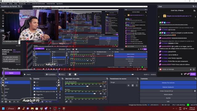Mute Audio del escritorio

101,86
